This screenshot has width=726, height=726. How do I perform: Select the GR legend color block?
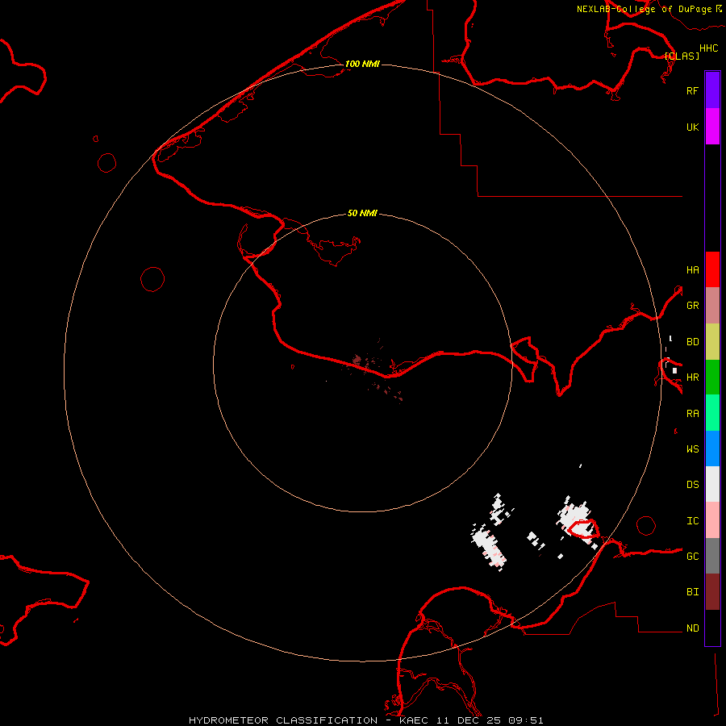point(712,306)
